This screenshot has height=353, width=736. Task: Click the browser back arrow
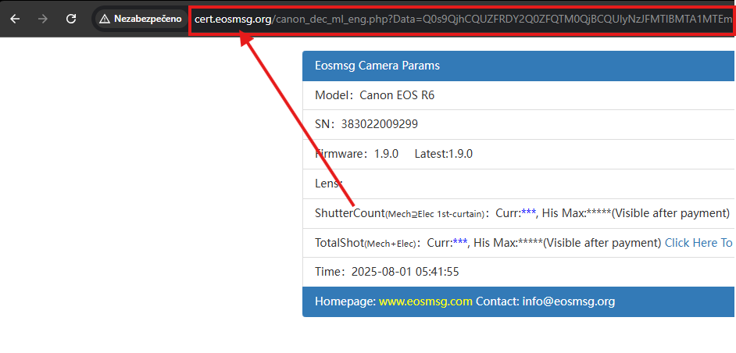click(x=15, y=19)
